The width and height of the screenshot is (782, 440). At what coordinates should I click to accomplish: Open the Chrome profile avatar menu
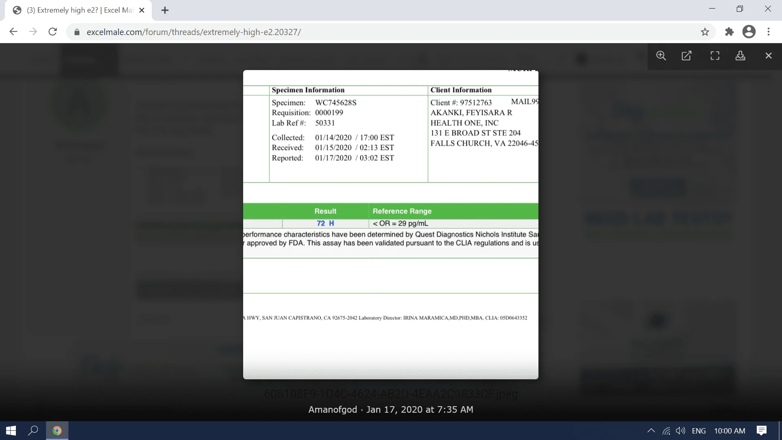click(x=749, y=32)
